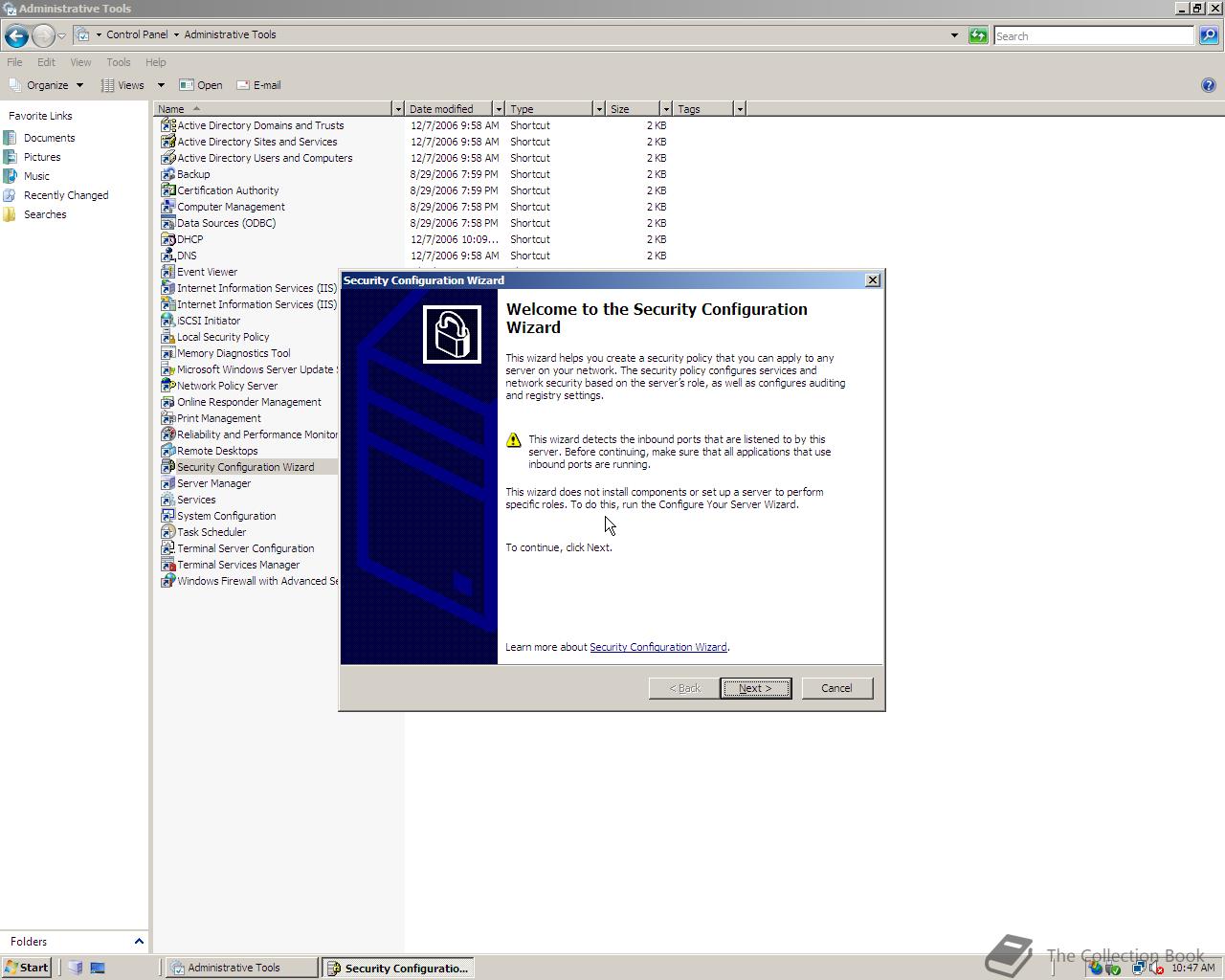Viewport: 1225px width, 980px height.
Task: Click the Local Security Policy icon
Action: coord(167,337)
